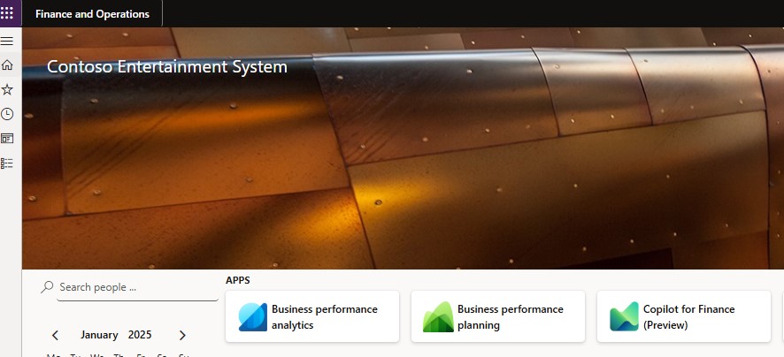This screenshot has width=784, height=357.
Task: Open Workspaces icon in sidebar
Action: (7, 139)
